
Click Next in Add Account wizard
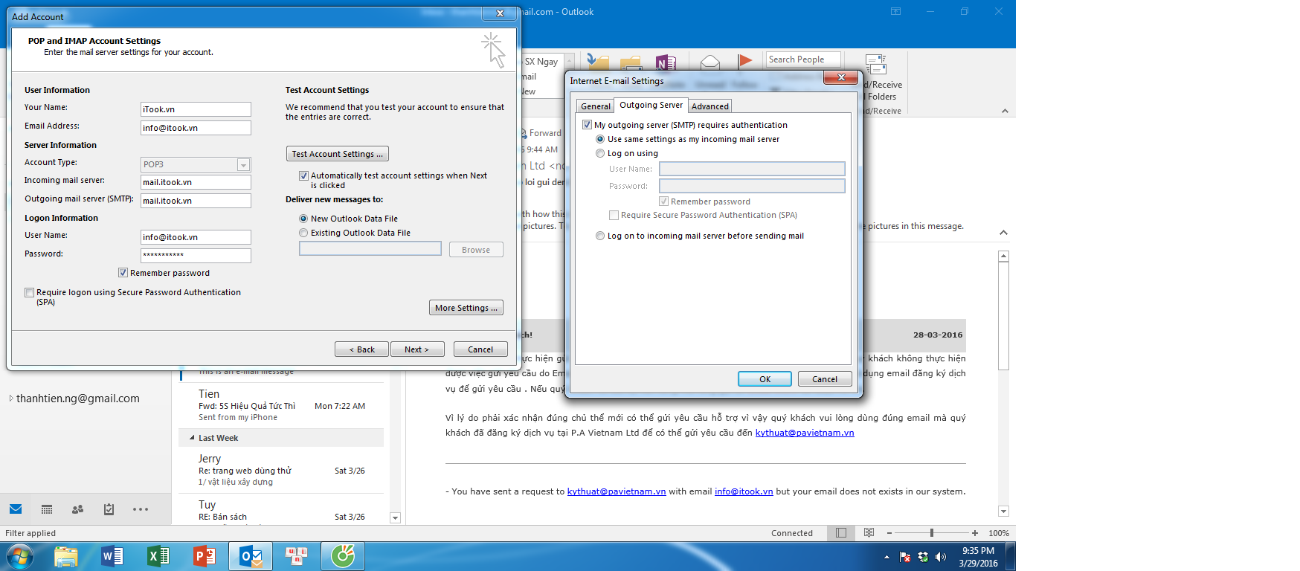[x=417, y=349]
